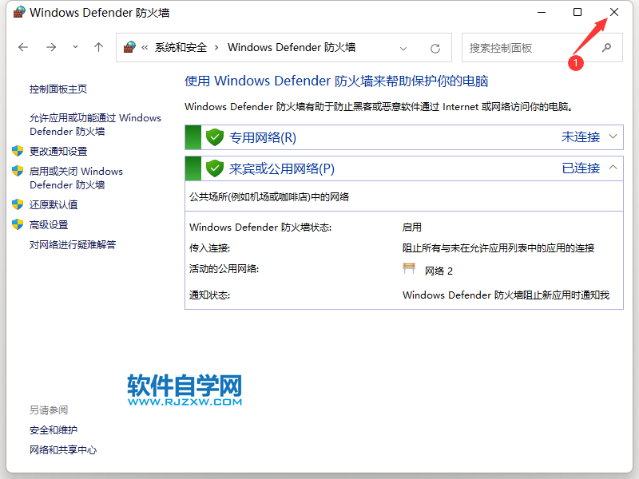Open 网络和共享中心 link

63,449
